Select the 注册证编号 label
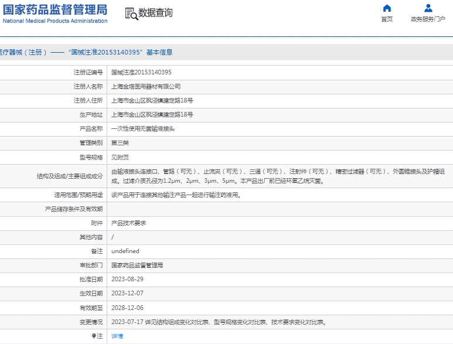Viewport: 453px width, 344px height. point(88,72)
